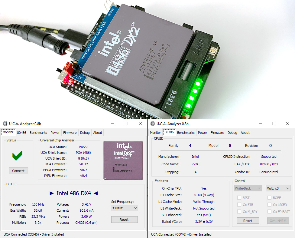Open About tab in right window
Screen dimensions: 295x238
coord(245,132)
